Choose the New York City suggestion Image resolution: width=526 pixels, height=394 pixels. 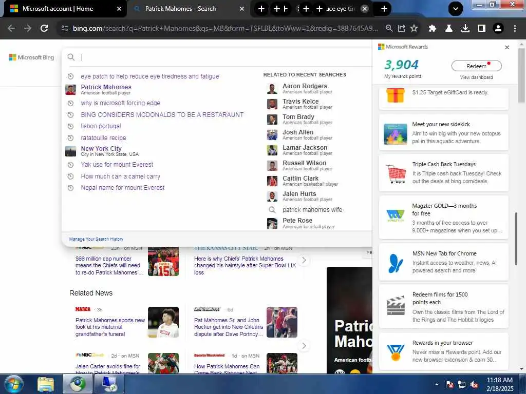coord(101,151)
